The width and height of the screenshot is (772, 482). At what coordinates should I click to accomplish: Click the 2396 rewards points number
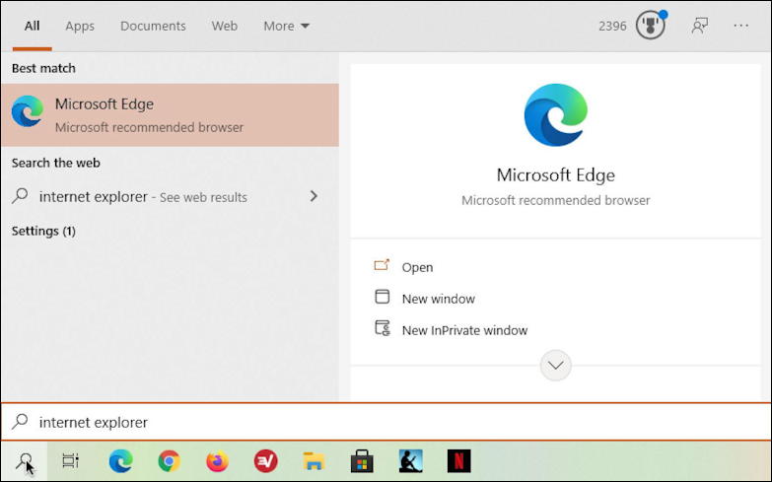pyautogui.click(x=612, y=26)
